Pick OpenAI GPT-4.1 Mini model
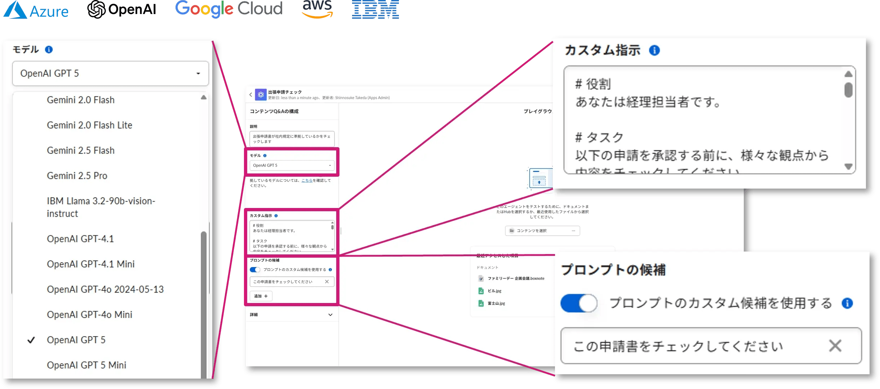 [x=90, y=264]
